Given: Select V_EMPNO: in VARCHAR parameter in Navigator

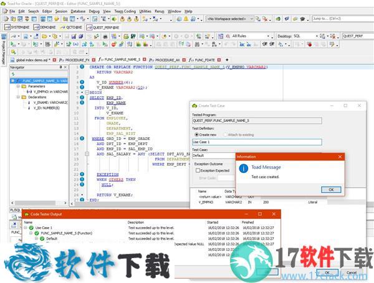Looking at the screenshot, I should [47, 91].
